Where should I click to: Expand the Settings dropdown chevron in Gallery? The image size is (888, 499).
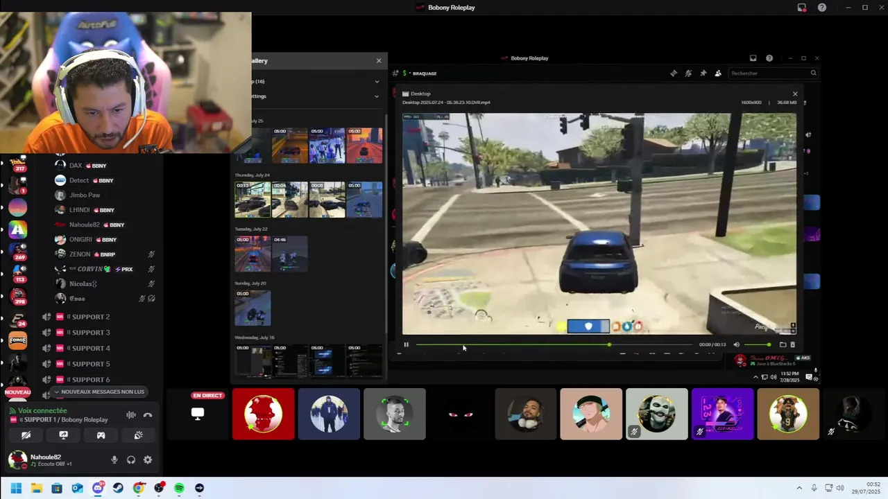tap(377, 96)
